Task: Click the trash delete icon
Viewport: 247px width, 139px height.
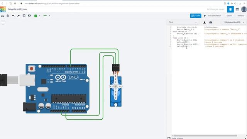Action: pyautogui.click(x=8, y=16)
